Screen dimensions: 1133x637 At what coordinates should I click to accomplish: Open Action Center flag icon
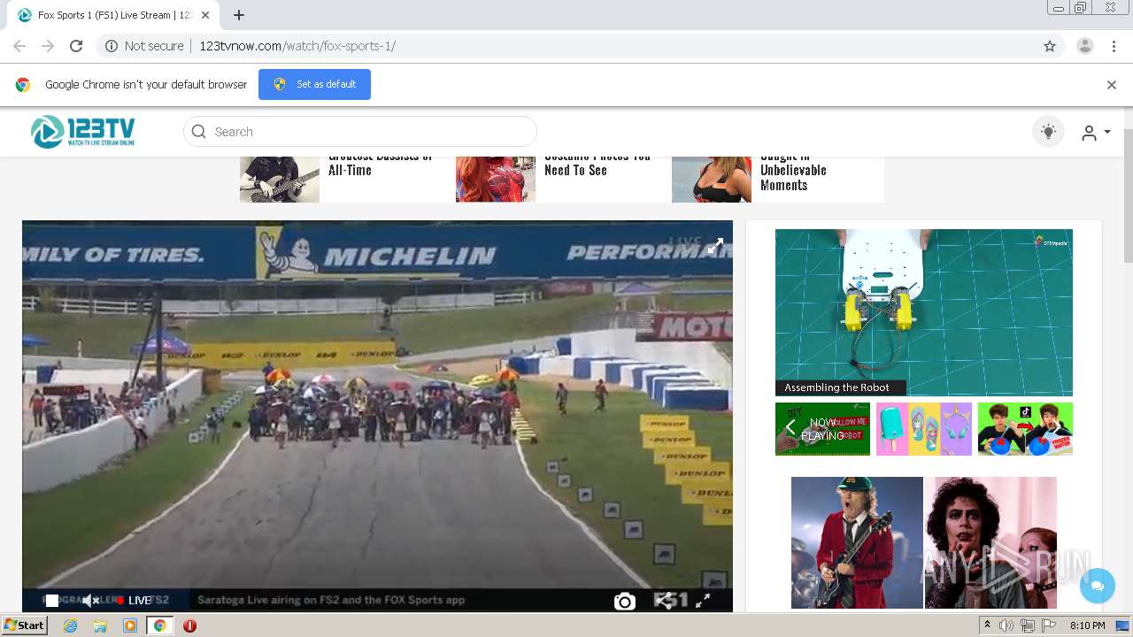tap(1049, 625)
